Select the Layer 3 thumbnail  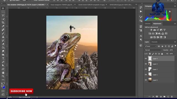[150, 64]
